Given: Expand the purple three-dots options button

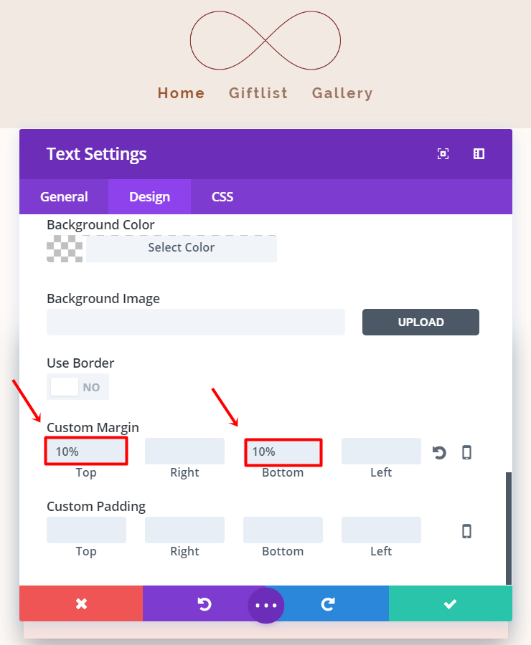Looking at the screenshot, I should (266, 606).
